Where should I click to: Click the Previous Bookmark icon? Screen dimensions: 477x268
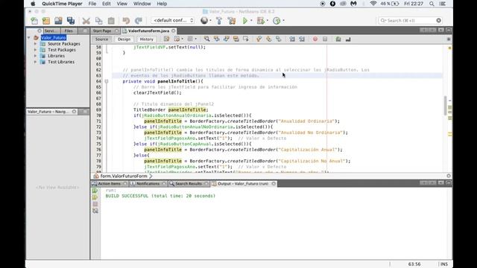pos(259,39)
